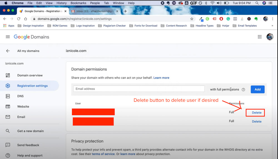Click the Wi-Fi icon in menu bar

tap(212, 3)
